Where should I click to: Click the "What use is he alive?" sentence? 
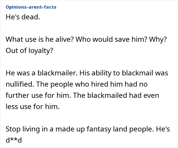[39, 39]
